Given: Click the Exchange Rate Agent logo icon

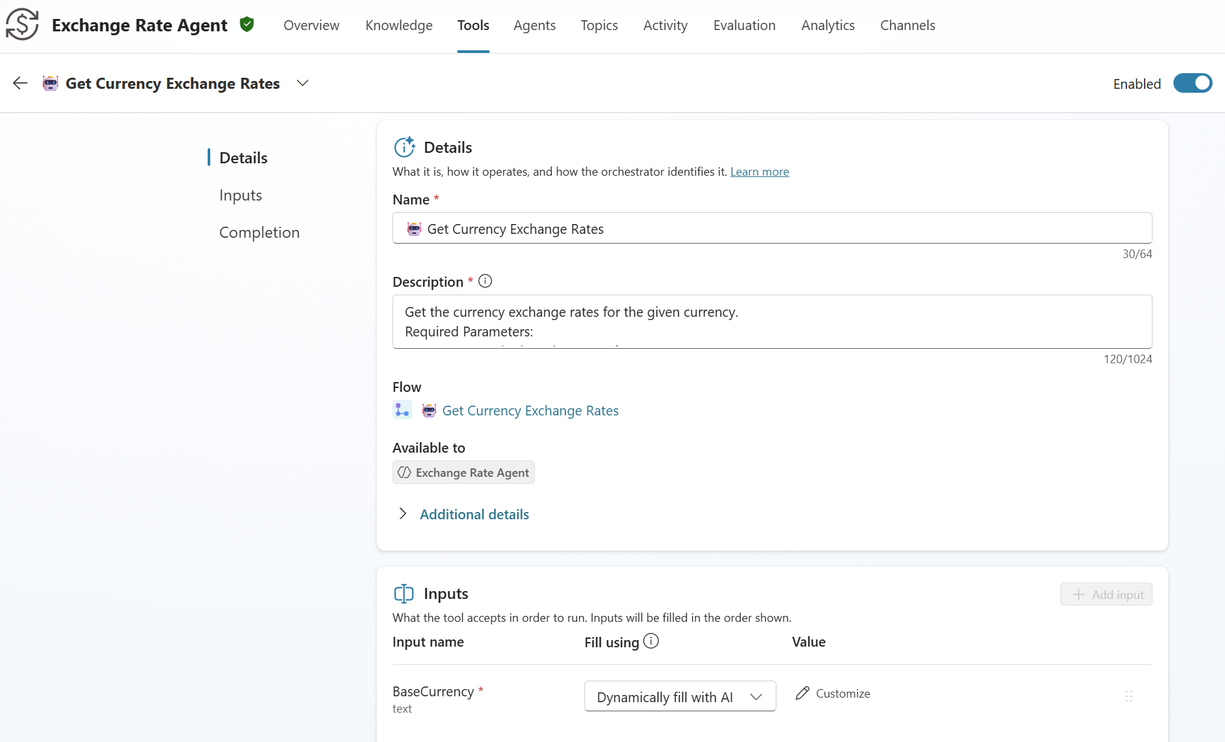Looking at the screenshot, I should 22,25.
